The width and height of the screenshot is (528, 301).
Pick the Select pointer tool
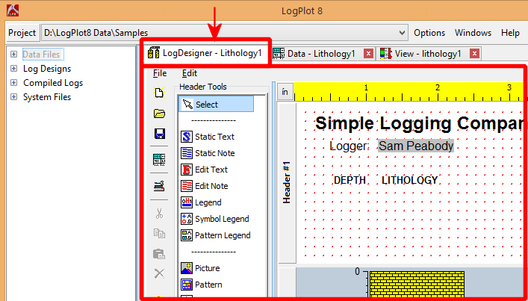(x=206, y=105)
